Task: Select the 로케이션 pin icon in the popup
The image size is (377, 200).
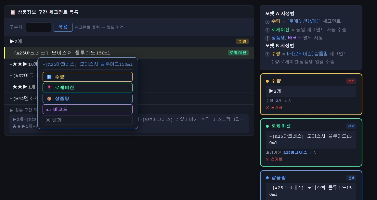Action: coord(49,88)
